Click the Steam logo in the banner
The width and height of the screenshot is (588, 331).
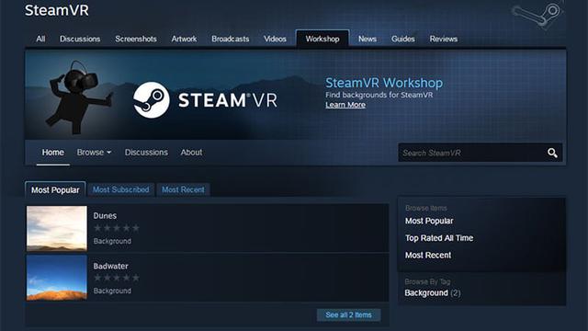pos(151,100)
